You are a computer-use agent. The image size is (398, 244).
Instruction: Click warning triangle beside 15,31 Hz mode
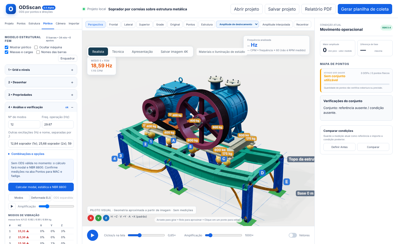point(28,231)
